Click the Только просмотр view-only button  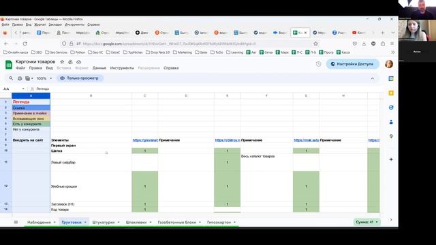click(80, 78)
